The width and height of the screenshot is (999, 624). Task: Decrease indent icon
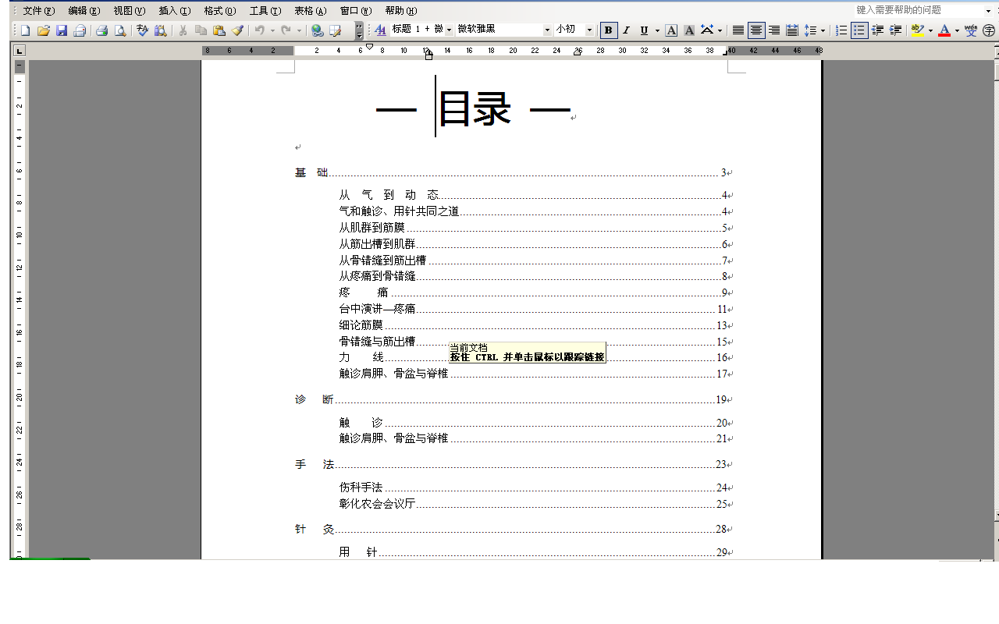click(878, 30)
